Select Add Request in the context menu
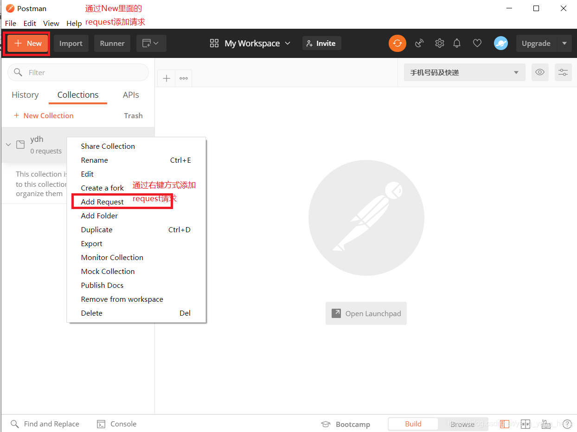Screen dimensions: 577x432 (136, 202)
